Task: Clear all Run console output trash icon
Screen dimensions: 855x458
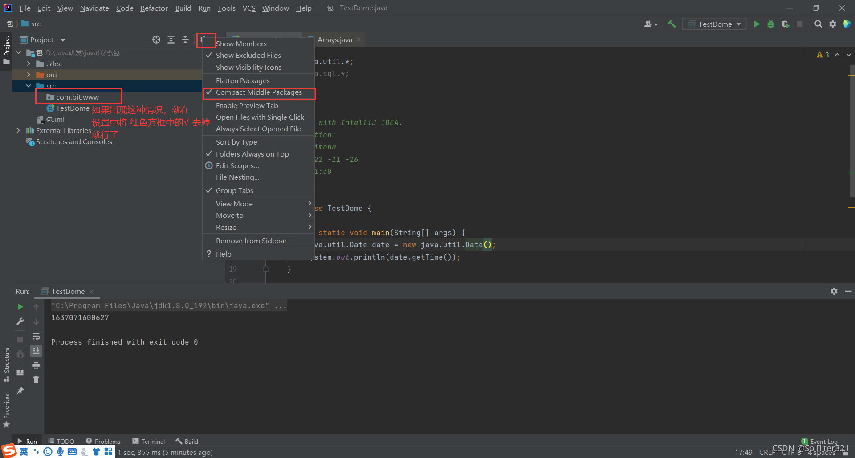Action: click(36, 380)
